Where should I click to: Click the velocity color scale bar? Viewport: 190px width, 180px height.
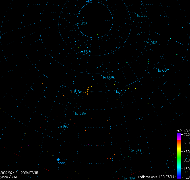click(179, 156)
